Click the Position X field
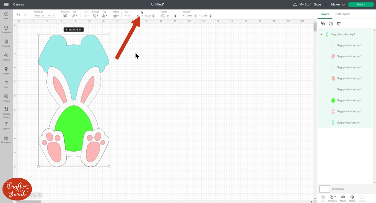Image resolution: width=376 pixels, height=203 pixels. coord(190,16)
